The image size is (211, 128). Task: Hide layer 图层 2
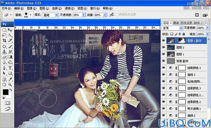(164, 47)
